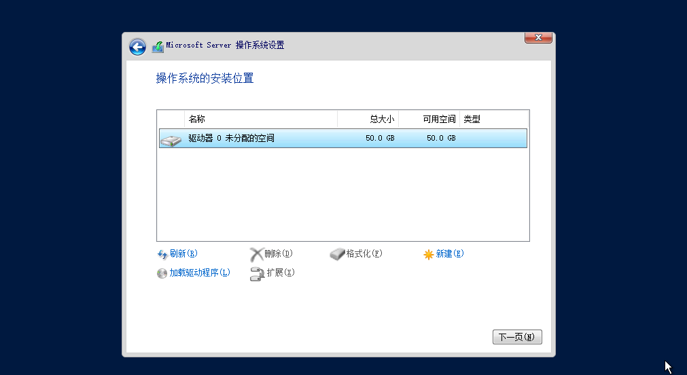Choose 格式化(F) format option
This screenshot has width=687, height=375.
[364, 253]
